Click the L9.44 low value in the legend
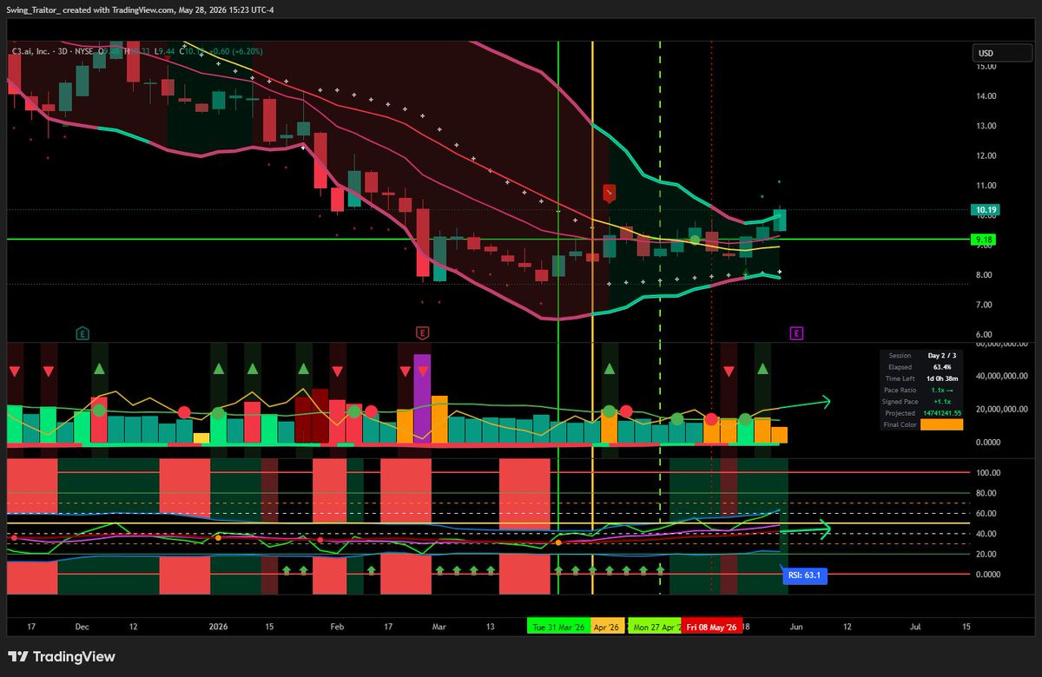The width and height of the screenshot is (1042, 677). click(x=163, y=52)
